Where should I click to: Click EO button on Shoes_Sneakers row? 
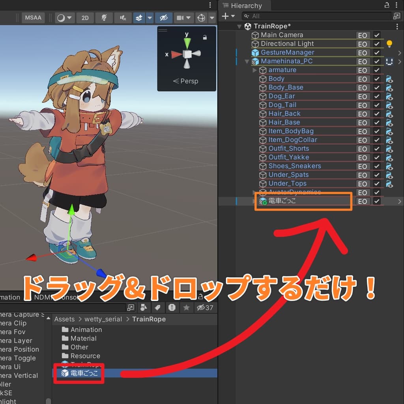click(363, 166)
